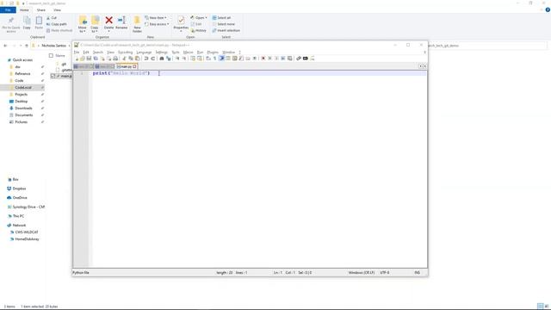The width and height of the screenshot is (551, 310).
Task: Select Reference folder in Quick access
Action: click(x=22, y=74)
